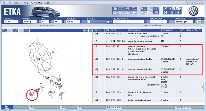Click the Volkswagen logo emblem
Image resolution: width=206 pixels, height=111 pixels.
[193, 11]
